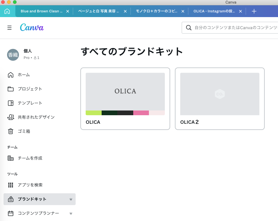This screenshot has height=221, width=278.
Task: Open the OLICA 2 brand kit thumbnail
Action: point(220,94)
